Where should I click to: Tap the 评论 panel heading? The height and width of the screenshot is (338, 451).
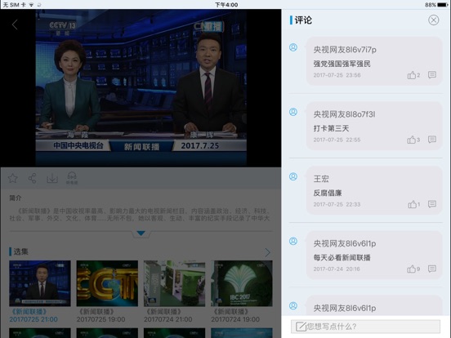[303, 20]
